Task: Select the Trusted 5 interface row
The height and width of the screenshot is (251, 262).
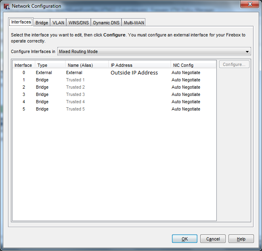Action: click(75, 109)
